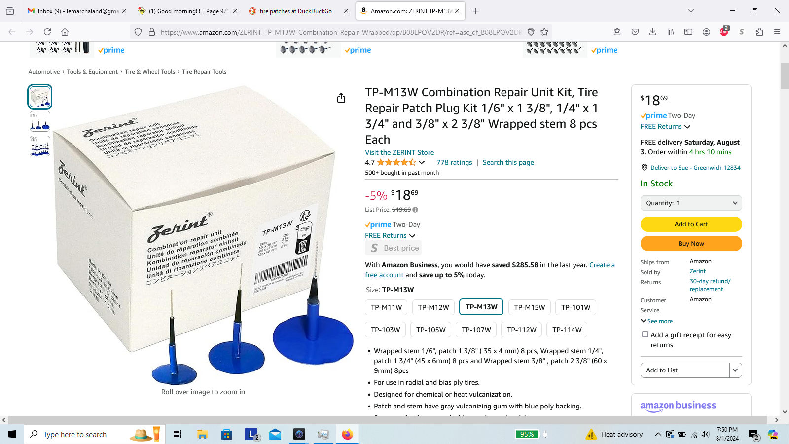Click the yellow Add to Cart button

click(691, 224)
